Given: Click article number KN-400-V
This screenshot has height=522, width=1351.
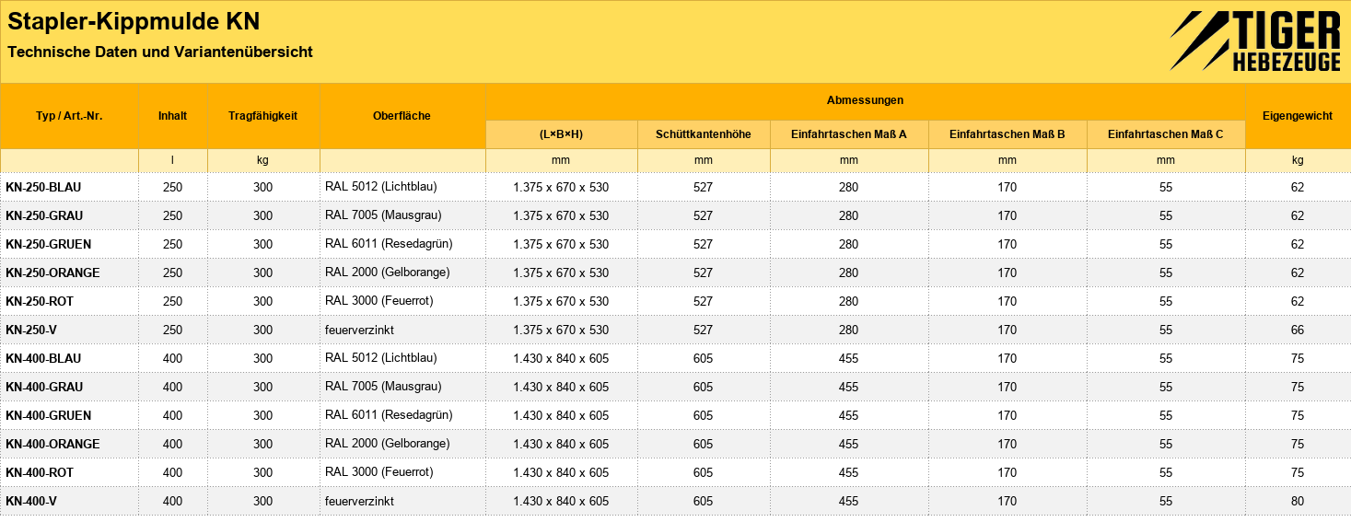Looking at the screenshot, I should click(x=31, y=501).
